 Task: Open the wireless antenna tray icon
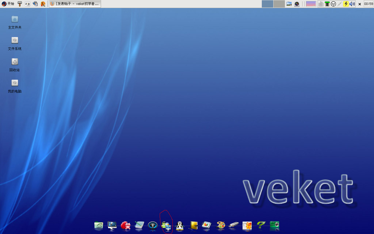(333, 4)
